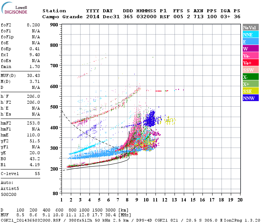Click the hmF2 value 253.8

[x=33, y=123]
